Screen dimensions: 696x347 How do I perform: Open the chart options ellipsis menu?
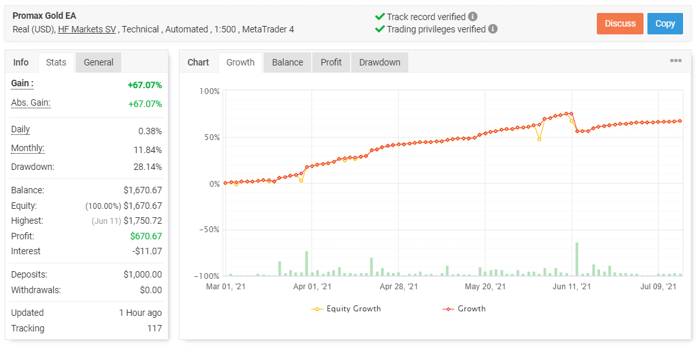[675, 61]
